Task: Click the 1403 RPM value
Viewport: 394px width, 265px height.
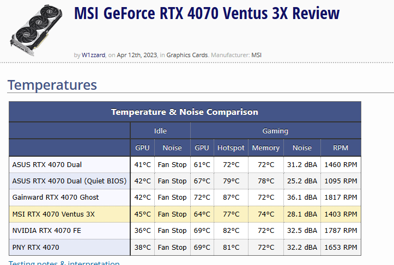Action: click(x=341, y=214)
